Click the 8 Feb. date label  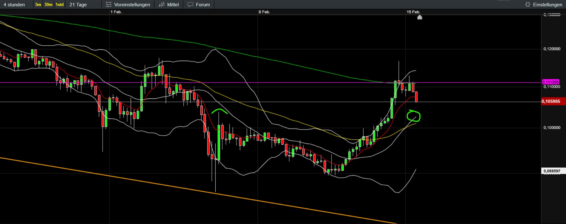(x=264, y=12)
